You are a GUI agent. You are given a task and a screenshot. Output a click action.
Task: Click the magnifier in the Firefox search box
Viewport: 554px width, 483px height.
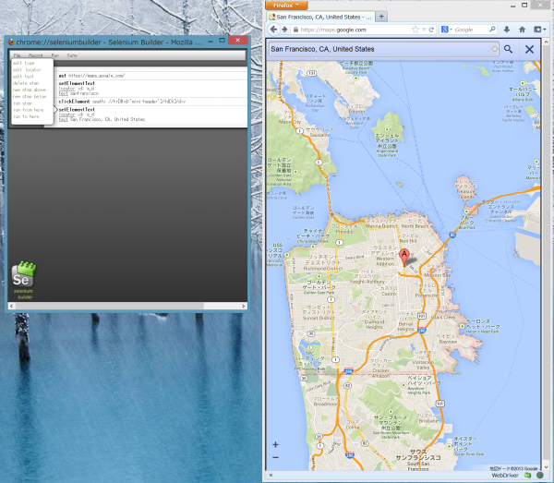click(x=492, y=30)
